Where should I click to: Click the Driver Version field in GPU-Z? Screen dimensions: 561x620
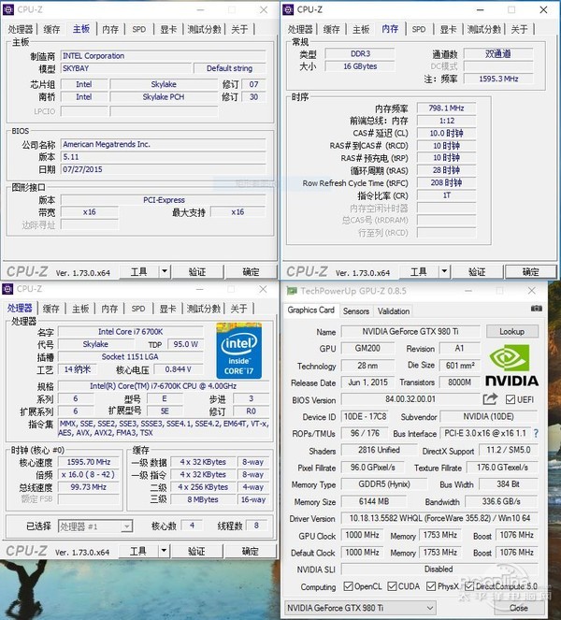pyautogui.click(x=439, y=518)
